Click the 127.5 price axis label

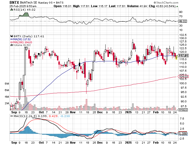click(183, 42)
